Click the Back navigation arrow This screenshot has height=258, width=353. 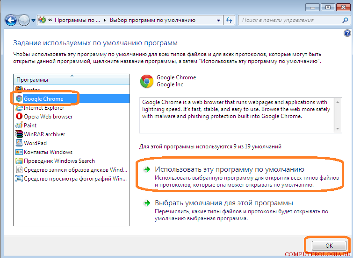pos(11,21)
